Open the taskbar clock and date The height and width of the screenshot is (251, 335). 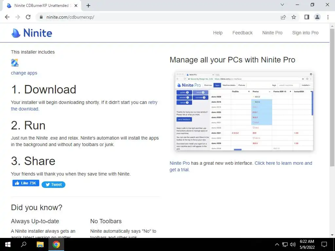[307, 244]
